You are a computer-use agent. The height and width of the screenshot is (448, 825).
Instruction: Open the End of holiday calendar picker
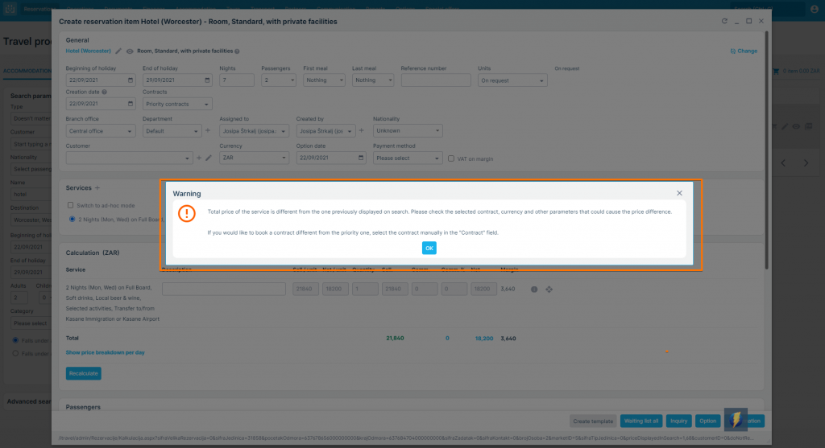pyautogui.click(x=208, y=80)
